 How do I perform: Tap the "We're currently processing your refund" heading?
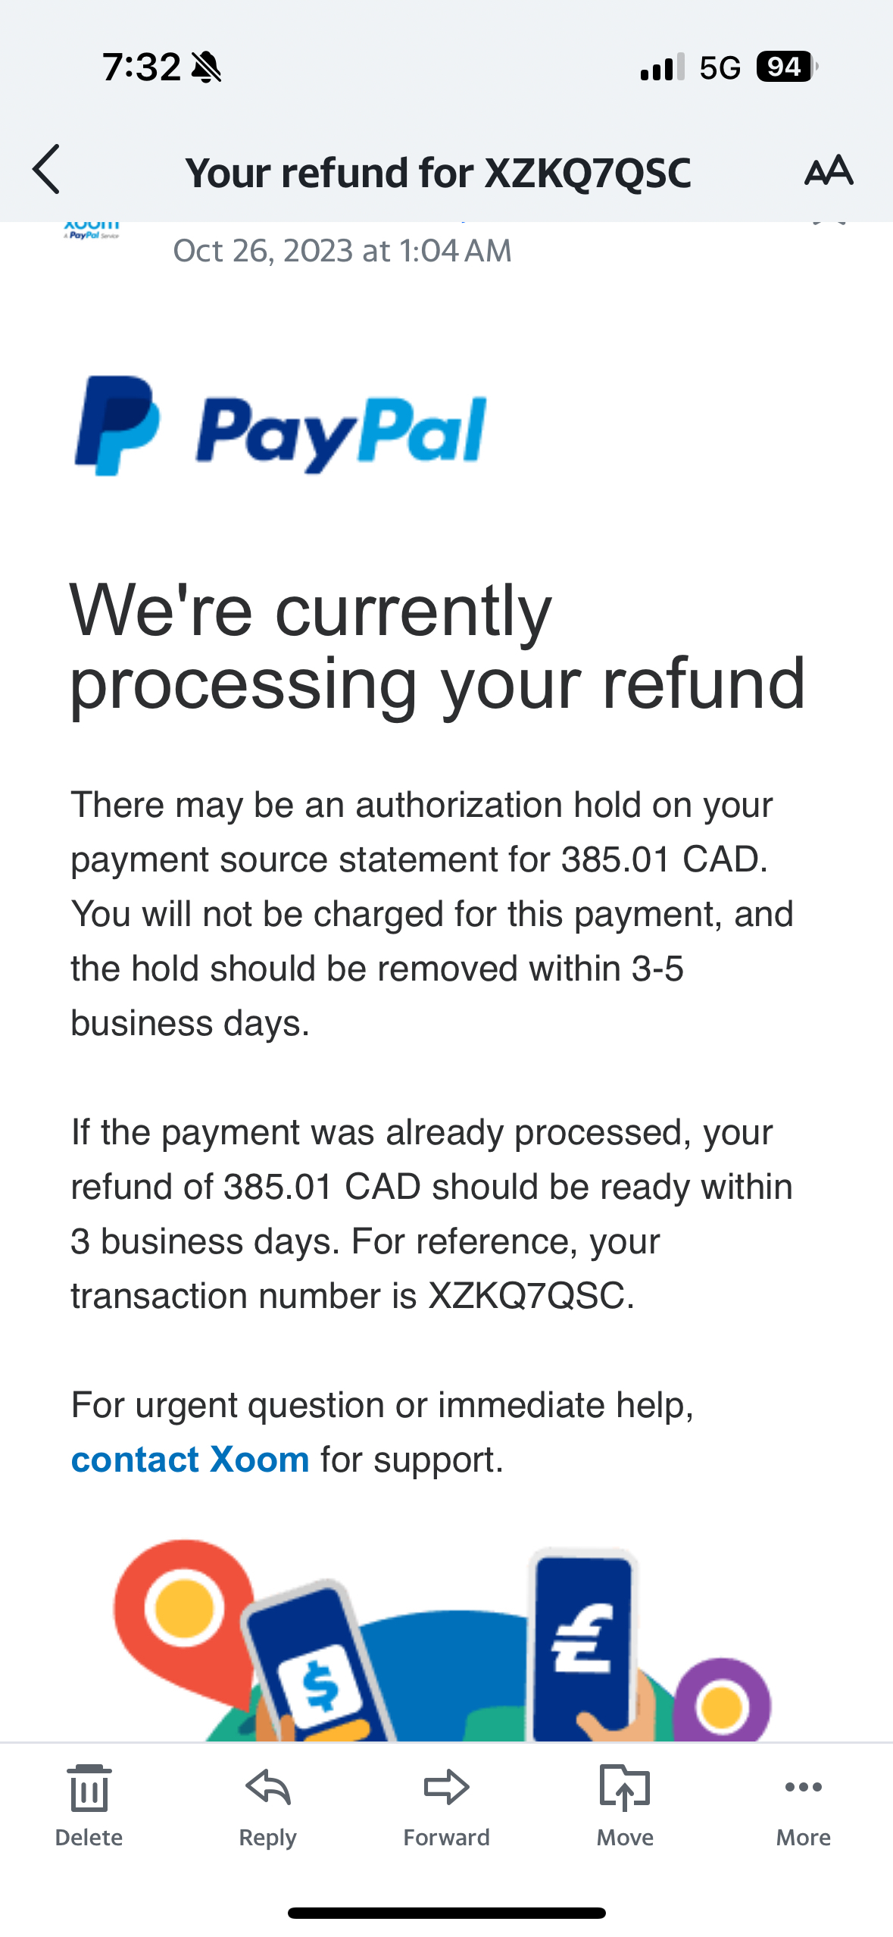438,646
